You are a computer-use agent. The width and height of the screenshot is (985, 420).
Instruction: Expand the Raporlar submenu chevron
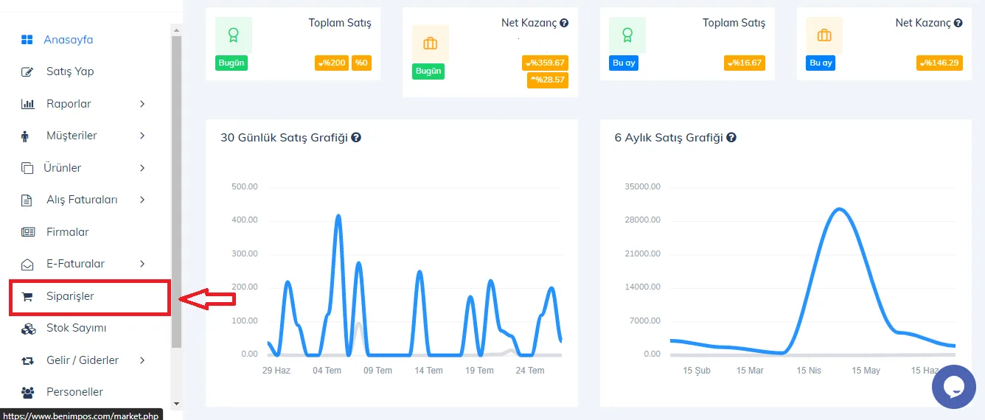[142, 104]
